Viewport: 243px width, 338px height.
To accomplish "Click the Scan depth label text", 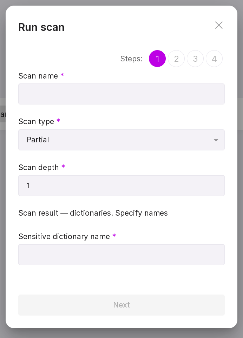I will pos(39,168).
